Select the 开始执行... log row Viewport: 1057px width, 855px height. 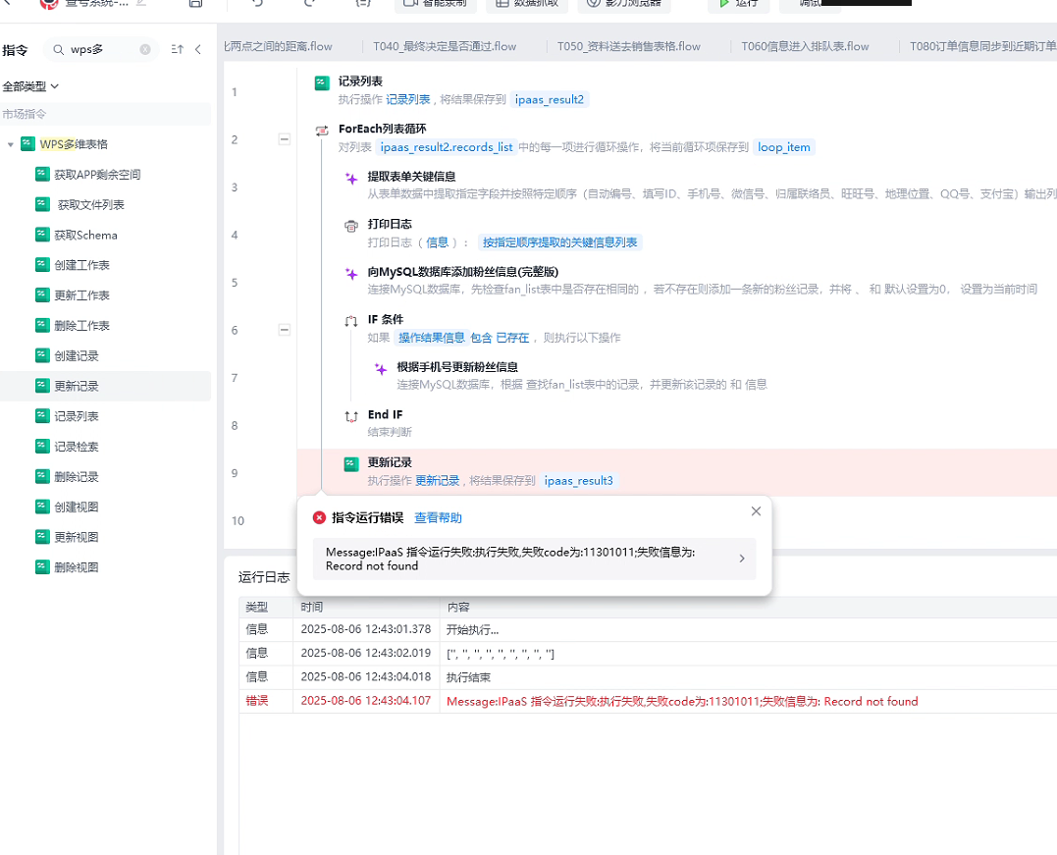point(648,630)
